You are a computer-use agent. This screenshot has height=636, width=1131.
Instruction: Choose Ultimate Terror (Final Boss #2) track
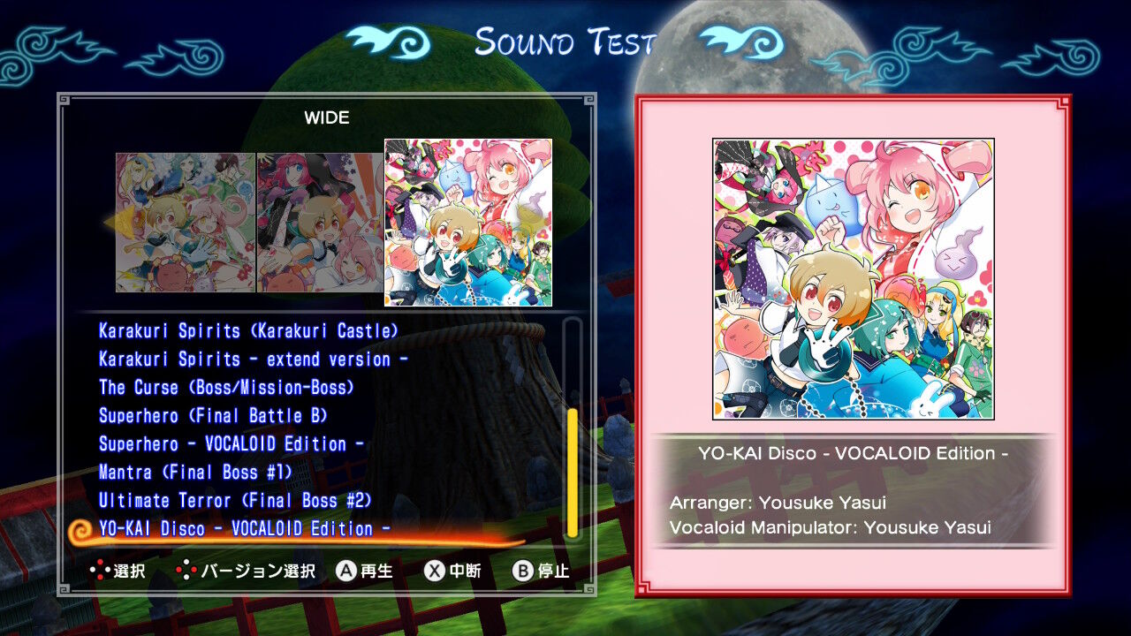coord(235,501)
